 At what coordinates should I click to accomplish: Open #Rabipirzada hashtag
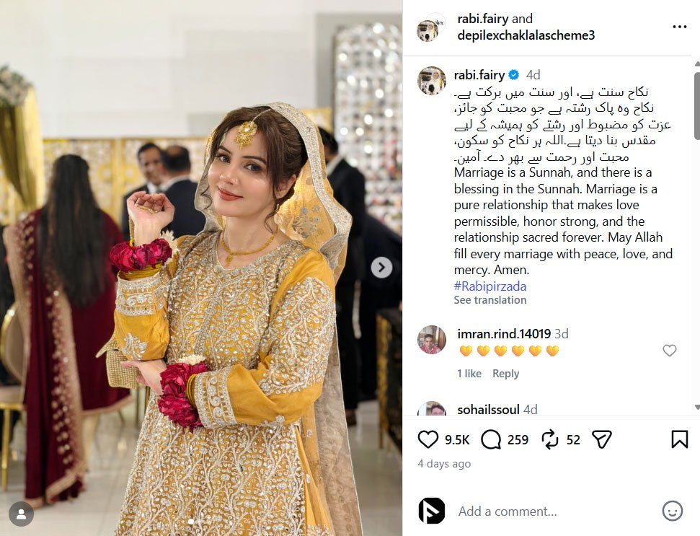pos(489,286)
